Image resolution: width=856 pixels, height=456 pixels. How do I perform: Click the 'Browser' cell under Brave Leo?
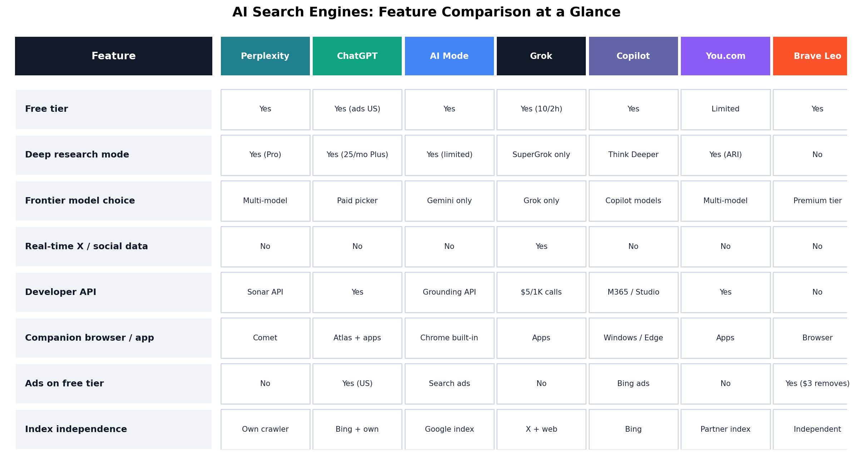click(x=810, y=338)
